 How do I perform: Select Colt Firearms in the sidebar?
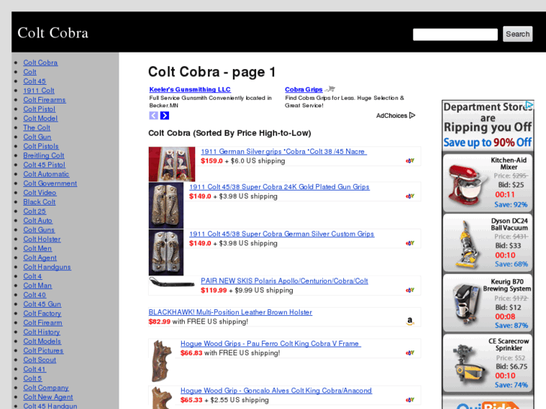click(44, 100)
